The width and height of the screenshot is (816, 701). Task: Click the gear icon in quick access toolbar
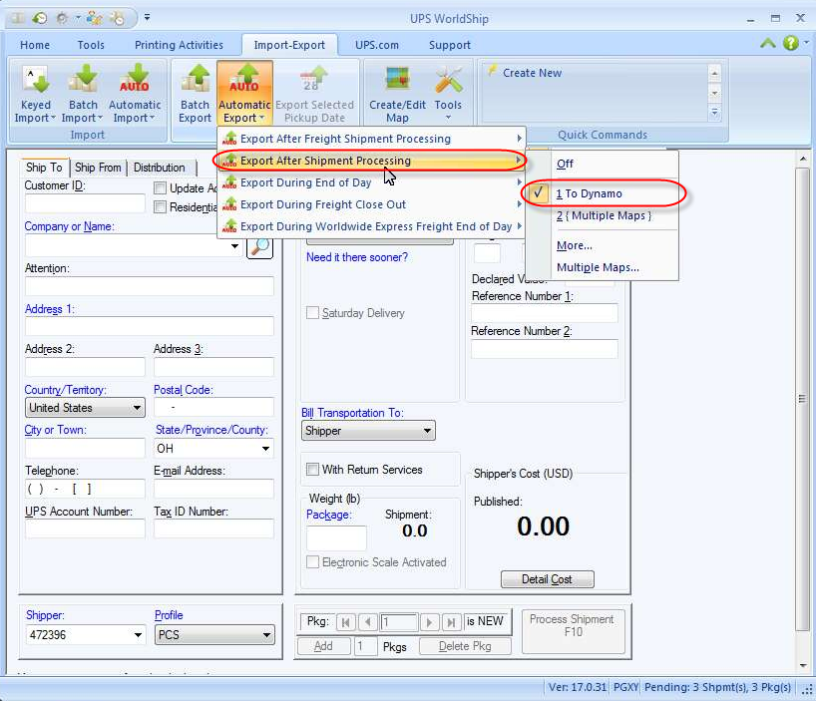pyautogui.click(x=62, y=19)
